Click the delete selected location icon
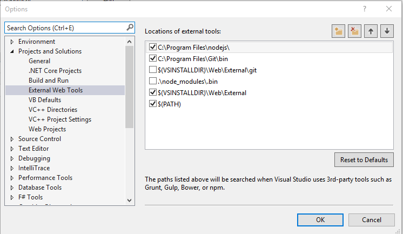The image size is (403, 234). pyautogui.click(x=354, y=31)
